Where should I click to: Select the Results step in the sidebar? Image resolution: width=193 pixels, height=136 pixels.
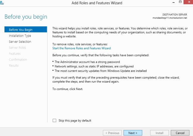[14, 65]
